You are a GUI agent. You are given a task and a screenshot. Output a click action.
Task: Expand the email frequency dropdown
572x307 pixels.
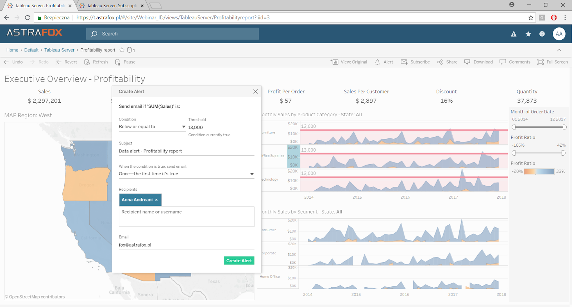click(186, 174)
